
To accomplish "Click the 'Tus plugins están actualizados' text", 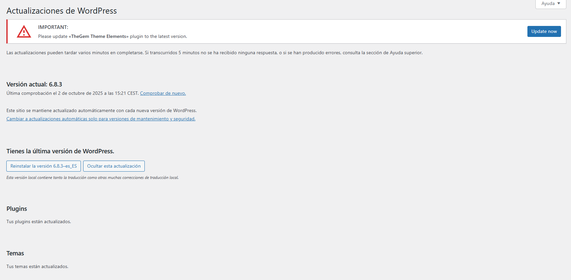I will click(39, 221).
